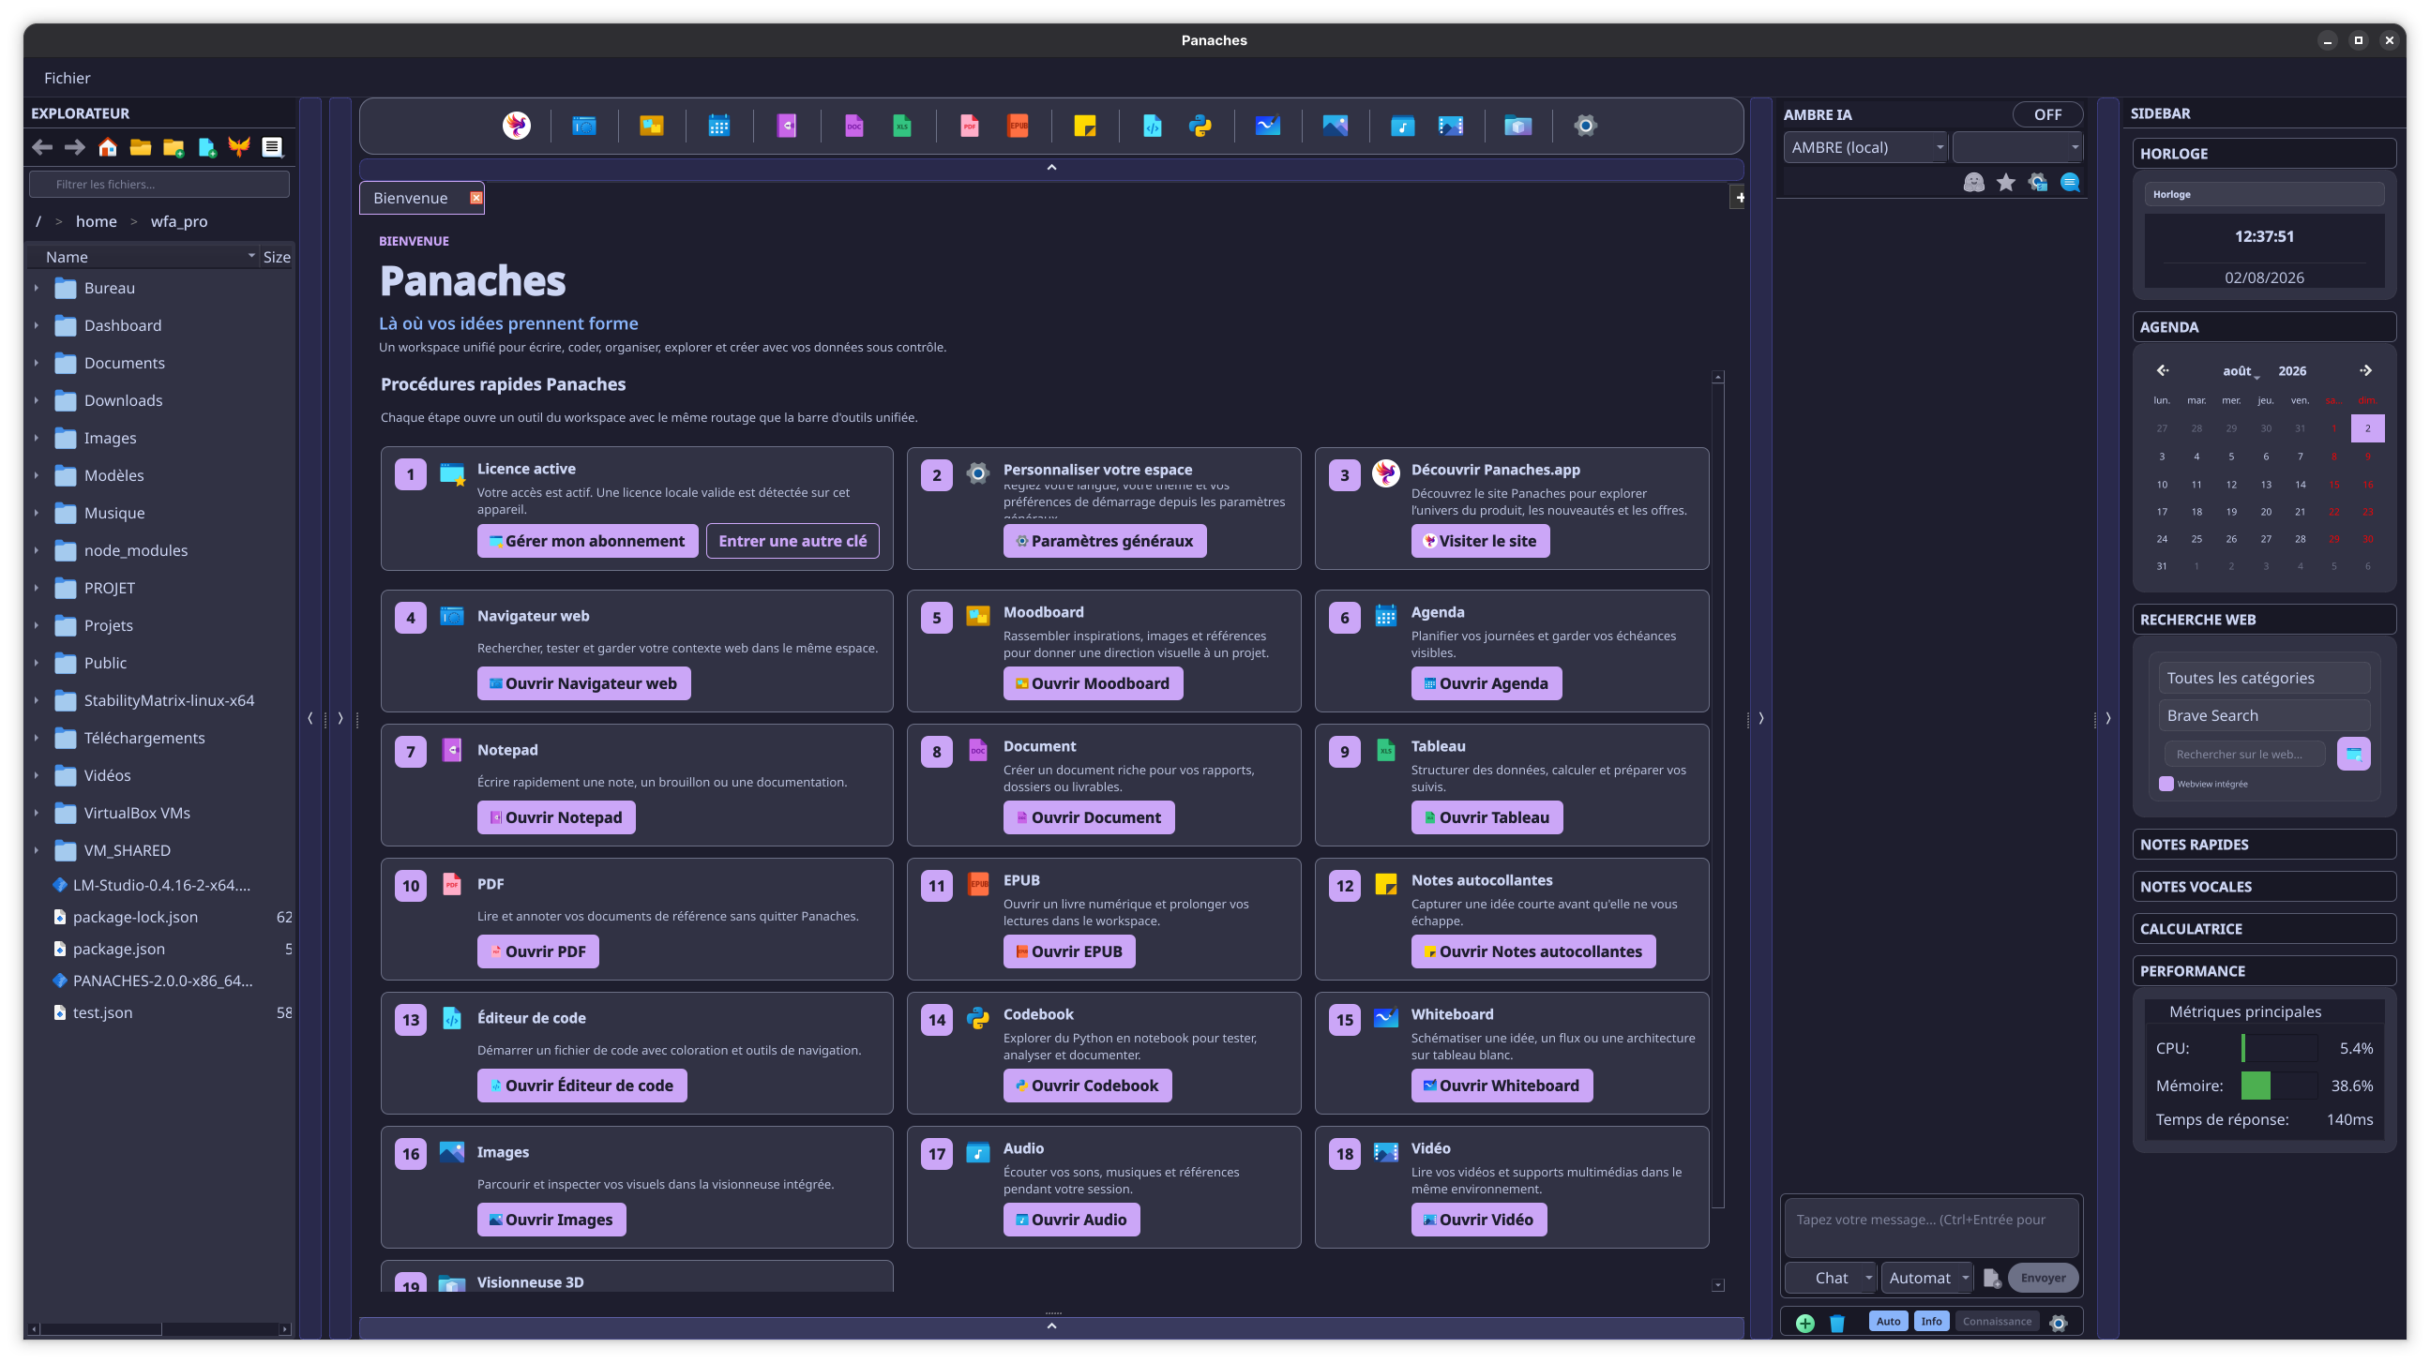Expand the CALCULATRICE sidebar section
This screenshot has width=2430, height=1363.
tap(2264, 929)
